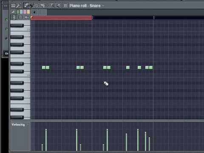
Task: Toggle the second green LED in left panel
Action: [x=6, y=29]
